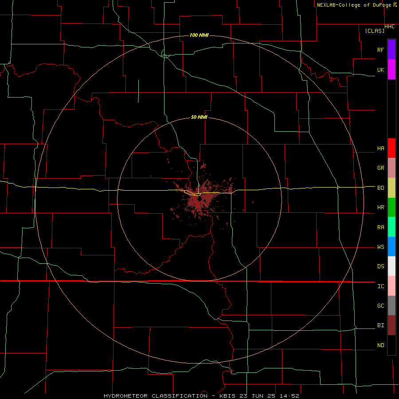Click the UK magenta legend swatch
Viewport: 399px width, 399px height.
391,70
